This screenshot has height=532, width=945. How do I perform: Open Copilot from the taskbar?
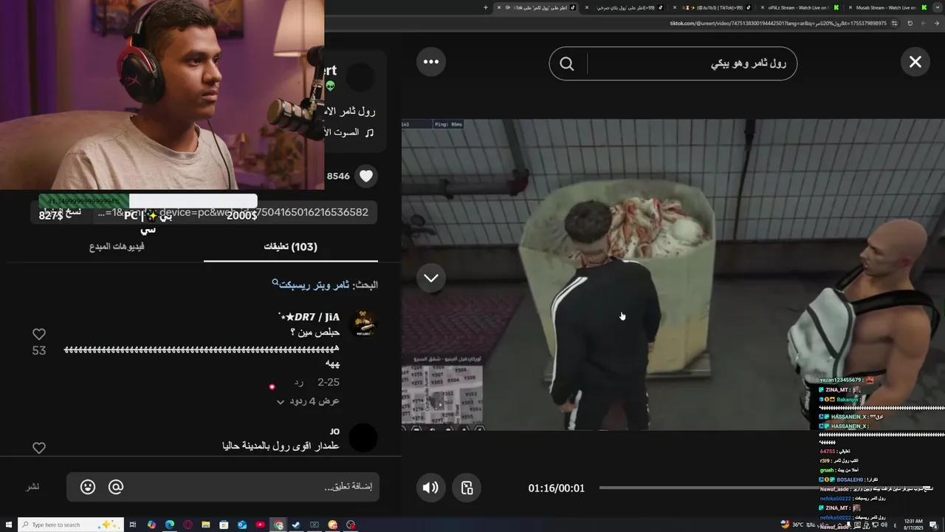coord(151,525)
